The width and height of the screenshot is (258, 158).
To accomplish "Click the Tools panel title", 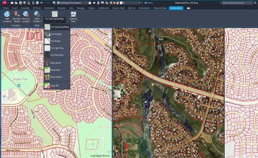I will (37, 25).
